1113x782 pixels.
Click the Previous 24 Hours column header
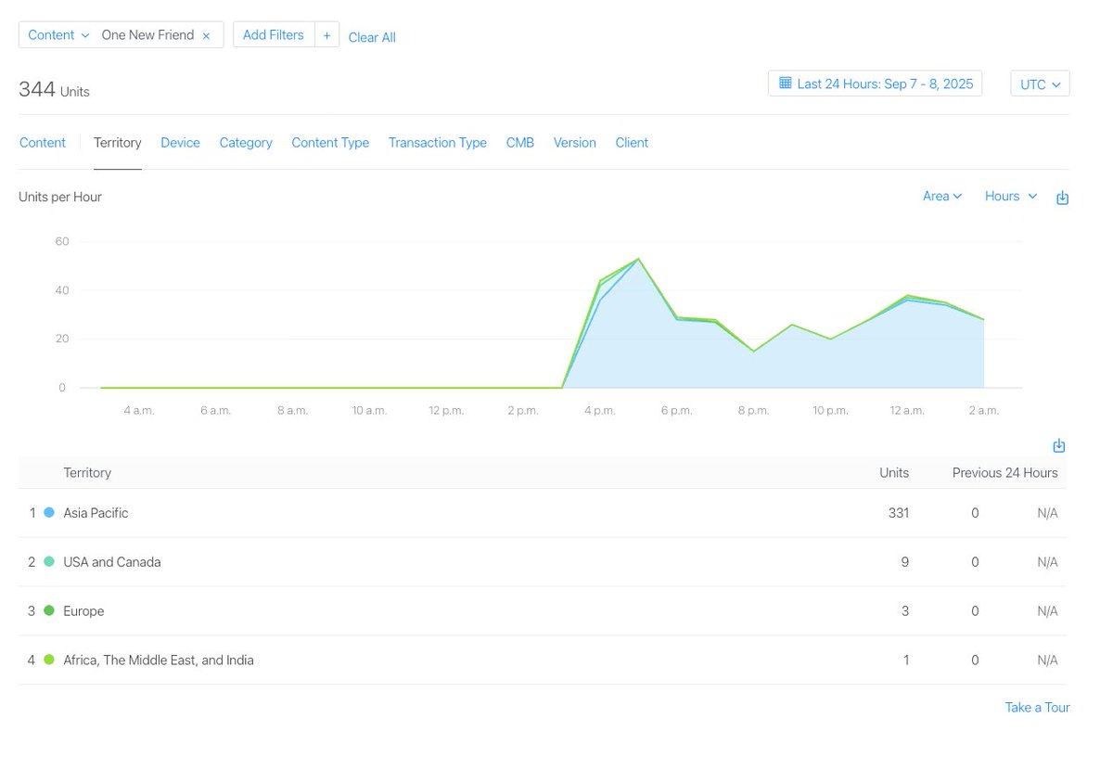point(1004,473)
